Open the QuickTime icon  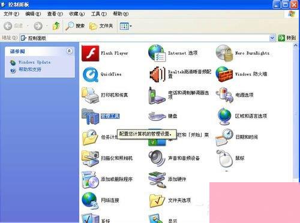click(x=91, y=74)
